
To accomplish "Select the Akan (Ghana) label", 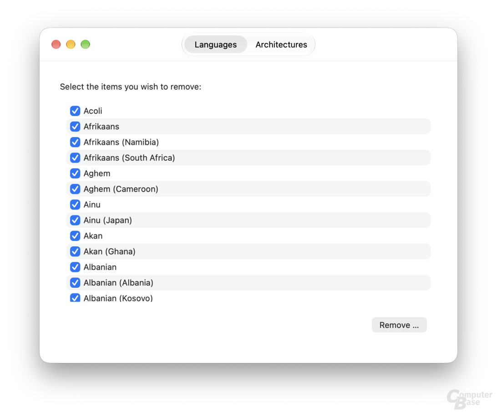I will point(109,251).
